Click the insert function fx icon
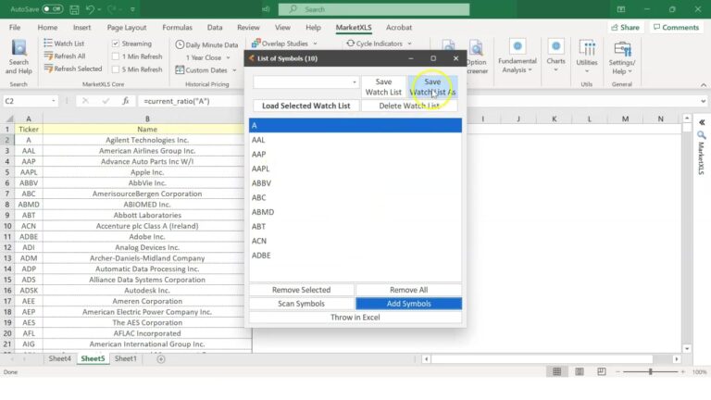This screenshot has height=400, width=711. 126,101
